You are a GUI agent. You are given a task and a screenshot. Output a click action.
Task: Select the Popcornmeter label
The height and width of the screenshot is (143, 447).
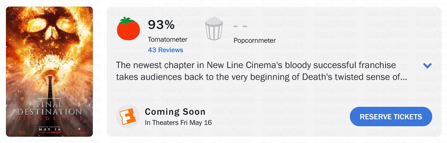(254, 40)
